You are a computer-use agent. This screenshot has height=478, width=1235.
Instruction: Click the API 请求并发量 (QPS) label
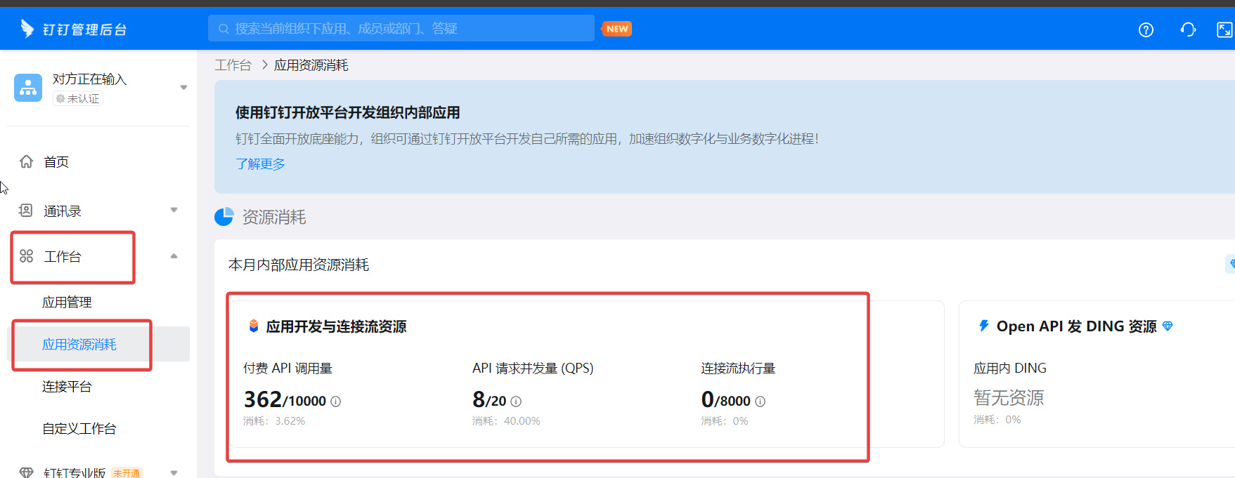533,369
